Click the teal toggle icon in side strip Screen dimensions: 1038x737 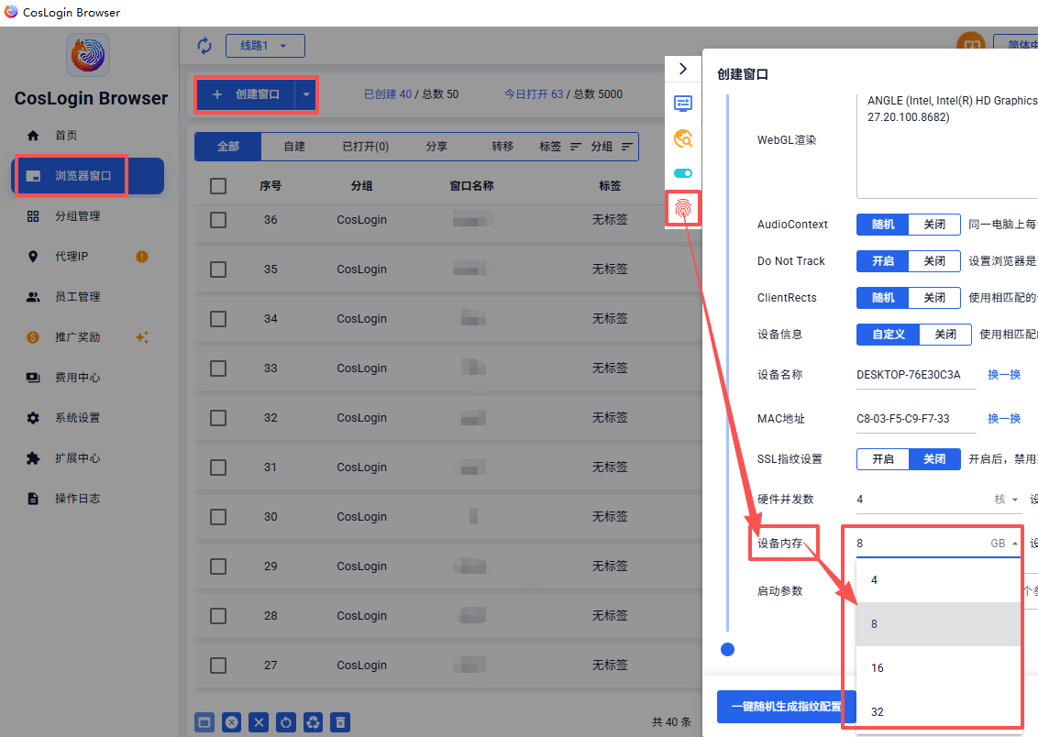683,173
